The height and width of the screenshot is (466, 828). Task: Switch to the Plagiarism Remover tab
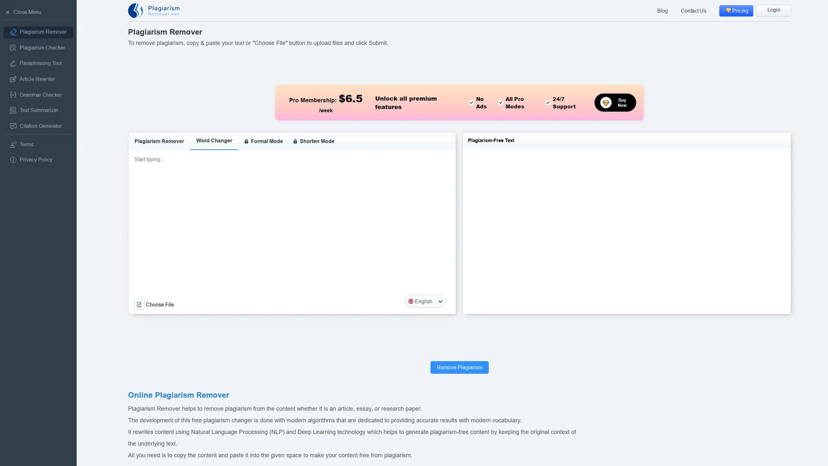[x=159, y=142]
